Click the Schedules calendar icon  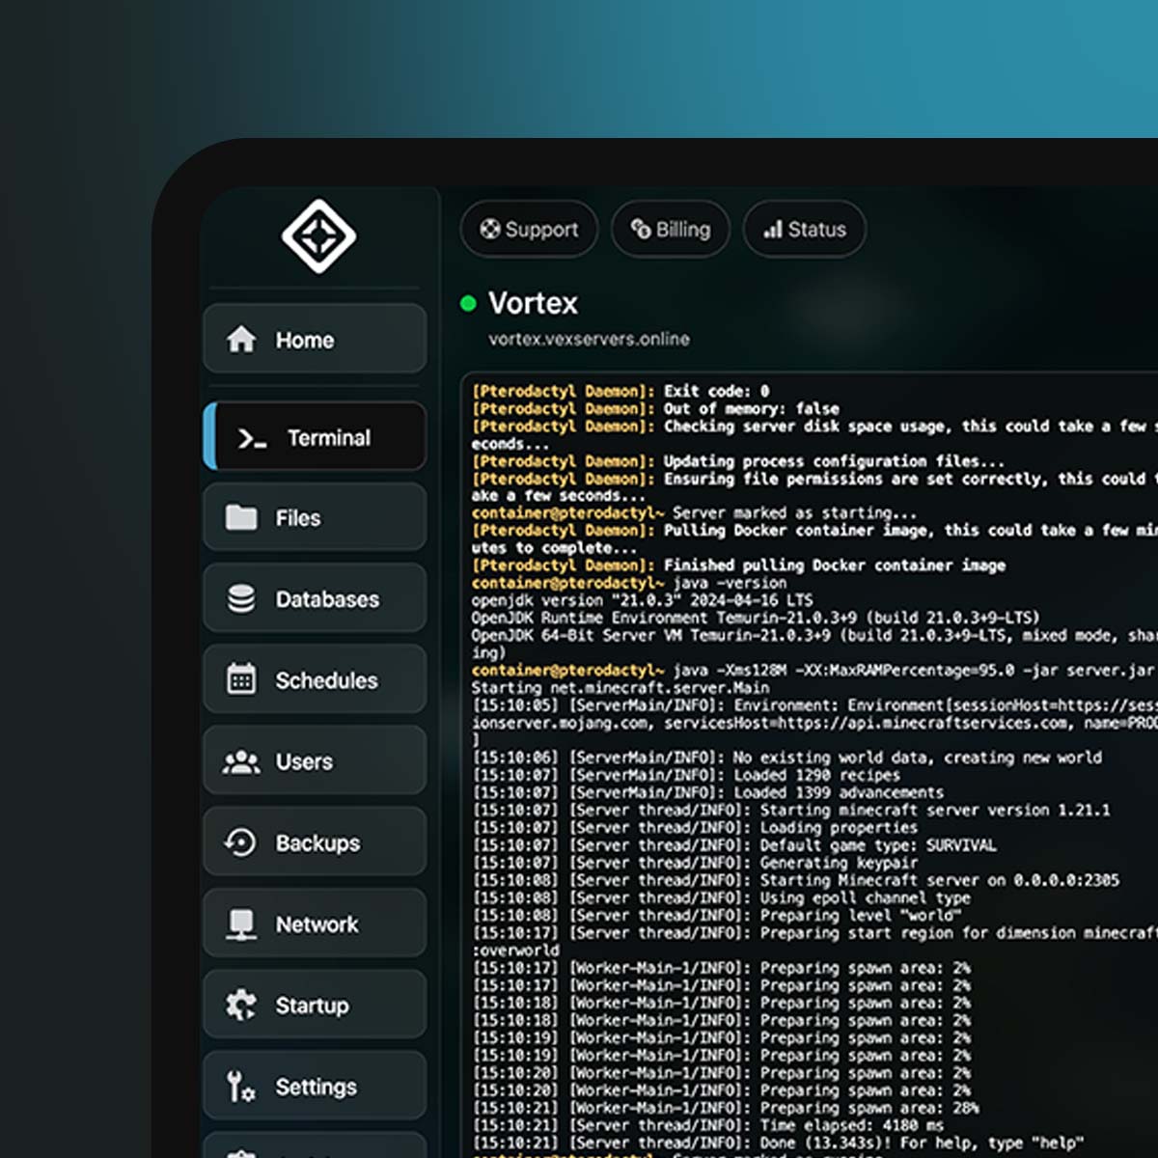point(241,679)
